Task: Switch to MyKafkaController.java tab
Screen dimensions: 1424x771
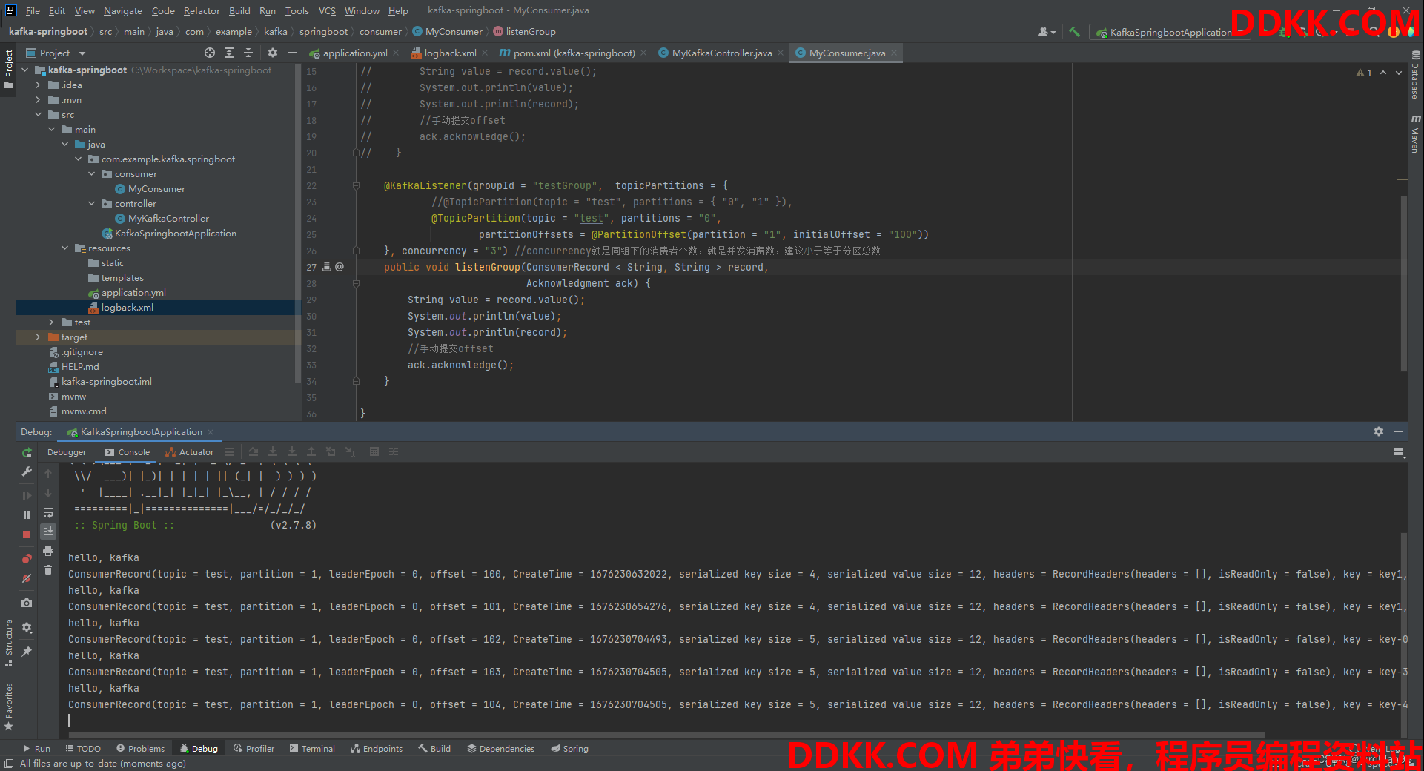Action: pyautogui.click(x=721, y=53)
